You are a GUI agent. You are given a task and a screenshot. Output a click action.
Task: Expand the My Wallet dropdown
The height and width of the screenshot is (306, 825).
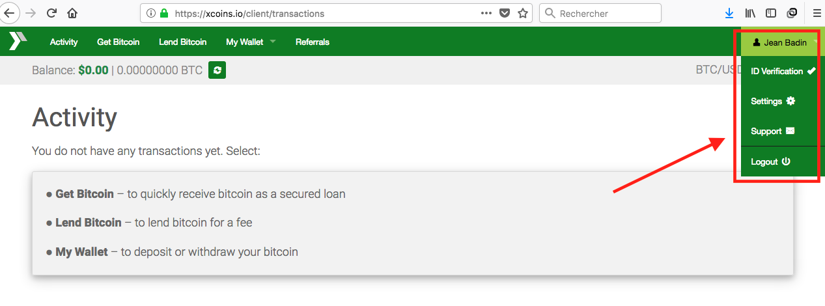[x=251, y=42]
